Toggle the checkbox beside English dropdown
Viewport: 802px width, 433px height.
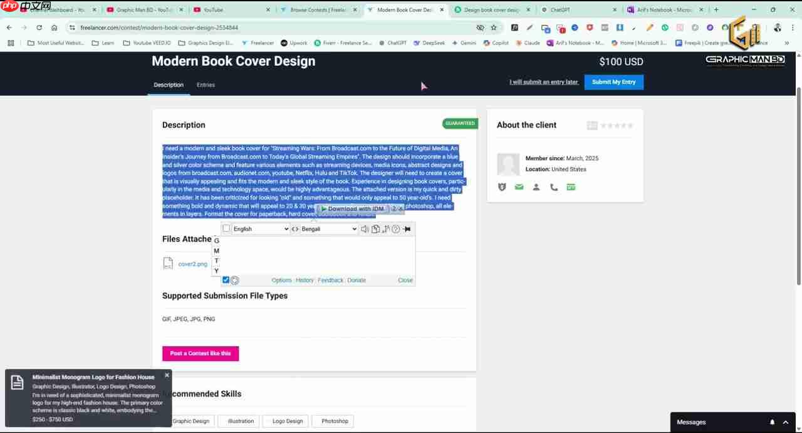point(227,229)
